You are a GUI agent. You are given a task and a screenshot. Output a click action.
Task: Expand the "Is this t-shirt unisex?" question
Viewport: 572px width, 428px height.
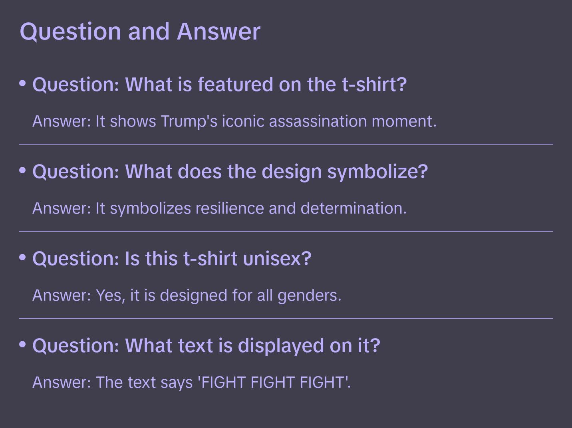(172, 259)
